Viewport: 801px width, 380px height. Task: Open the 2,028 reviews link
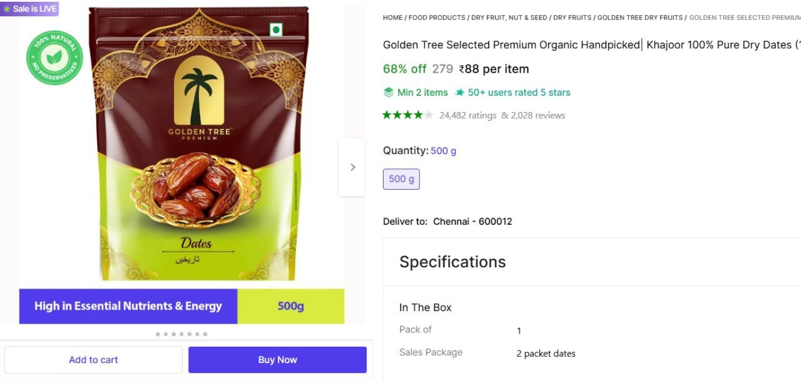[x=537, y=115]
